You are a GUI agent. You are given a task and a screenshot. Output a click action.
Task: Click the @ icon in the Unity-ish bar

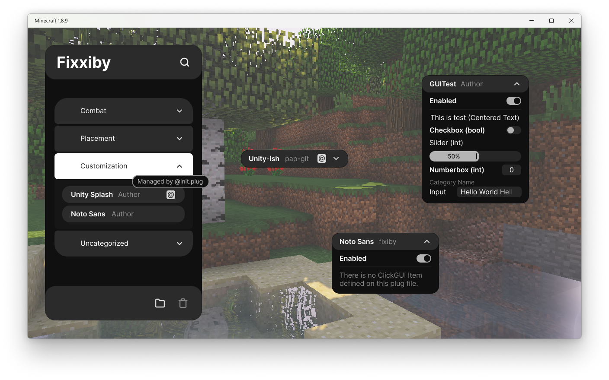[x=321, y=158]
